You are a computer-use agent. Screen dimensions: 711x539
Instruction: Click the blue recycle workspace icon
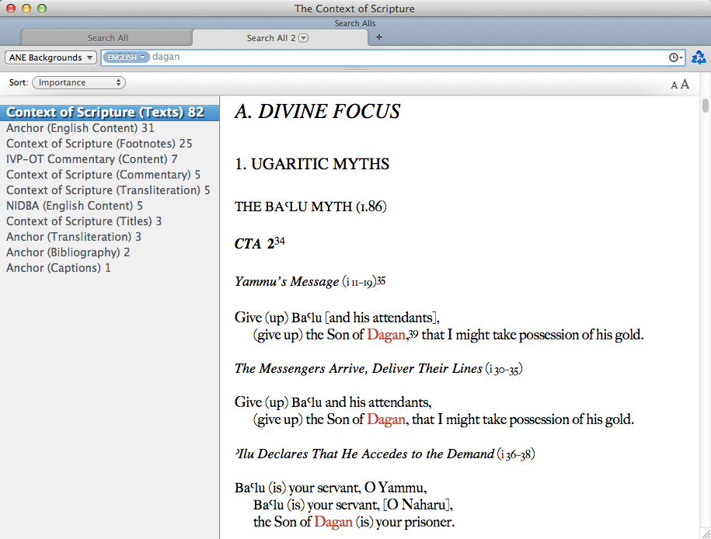click(699, 57)
